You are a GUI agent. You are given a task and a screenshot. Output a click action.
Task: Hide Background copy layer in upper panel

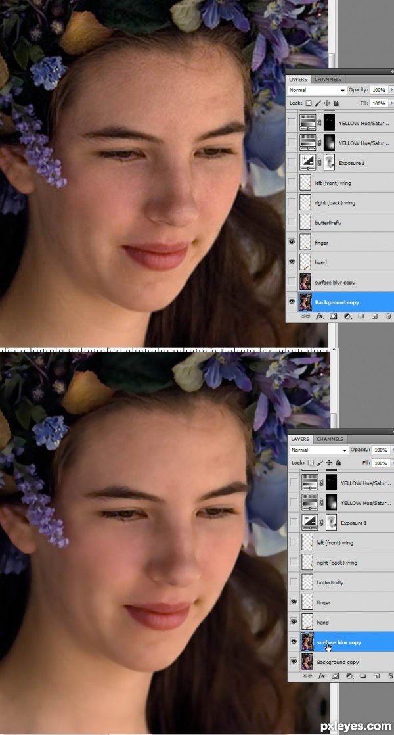tap(292, 302)
